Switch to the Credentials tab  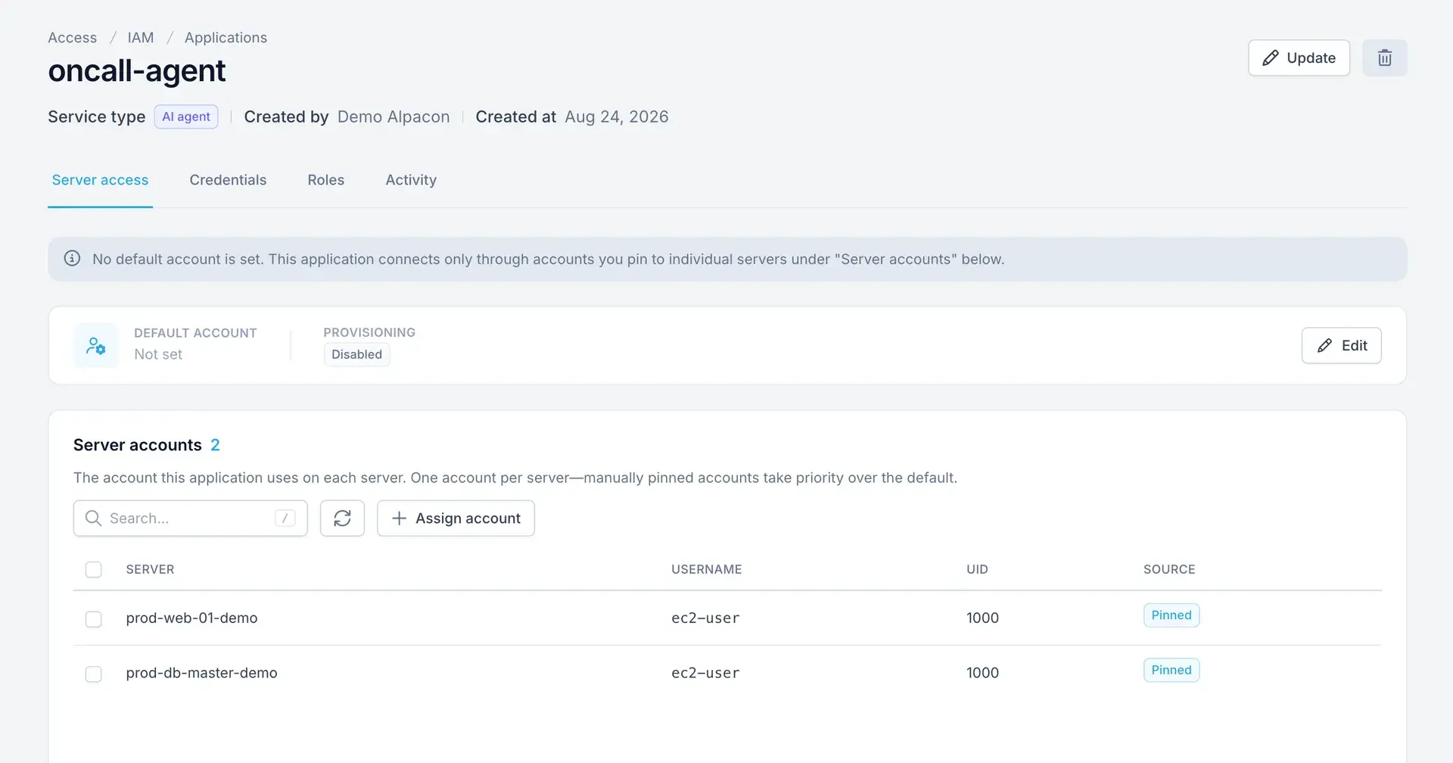point(228,180)
